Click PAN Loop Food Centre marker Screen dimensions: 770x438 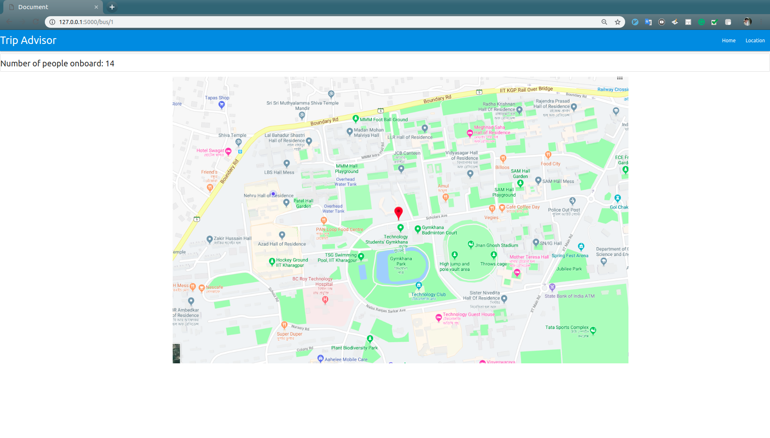[x=324, y=221]
